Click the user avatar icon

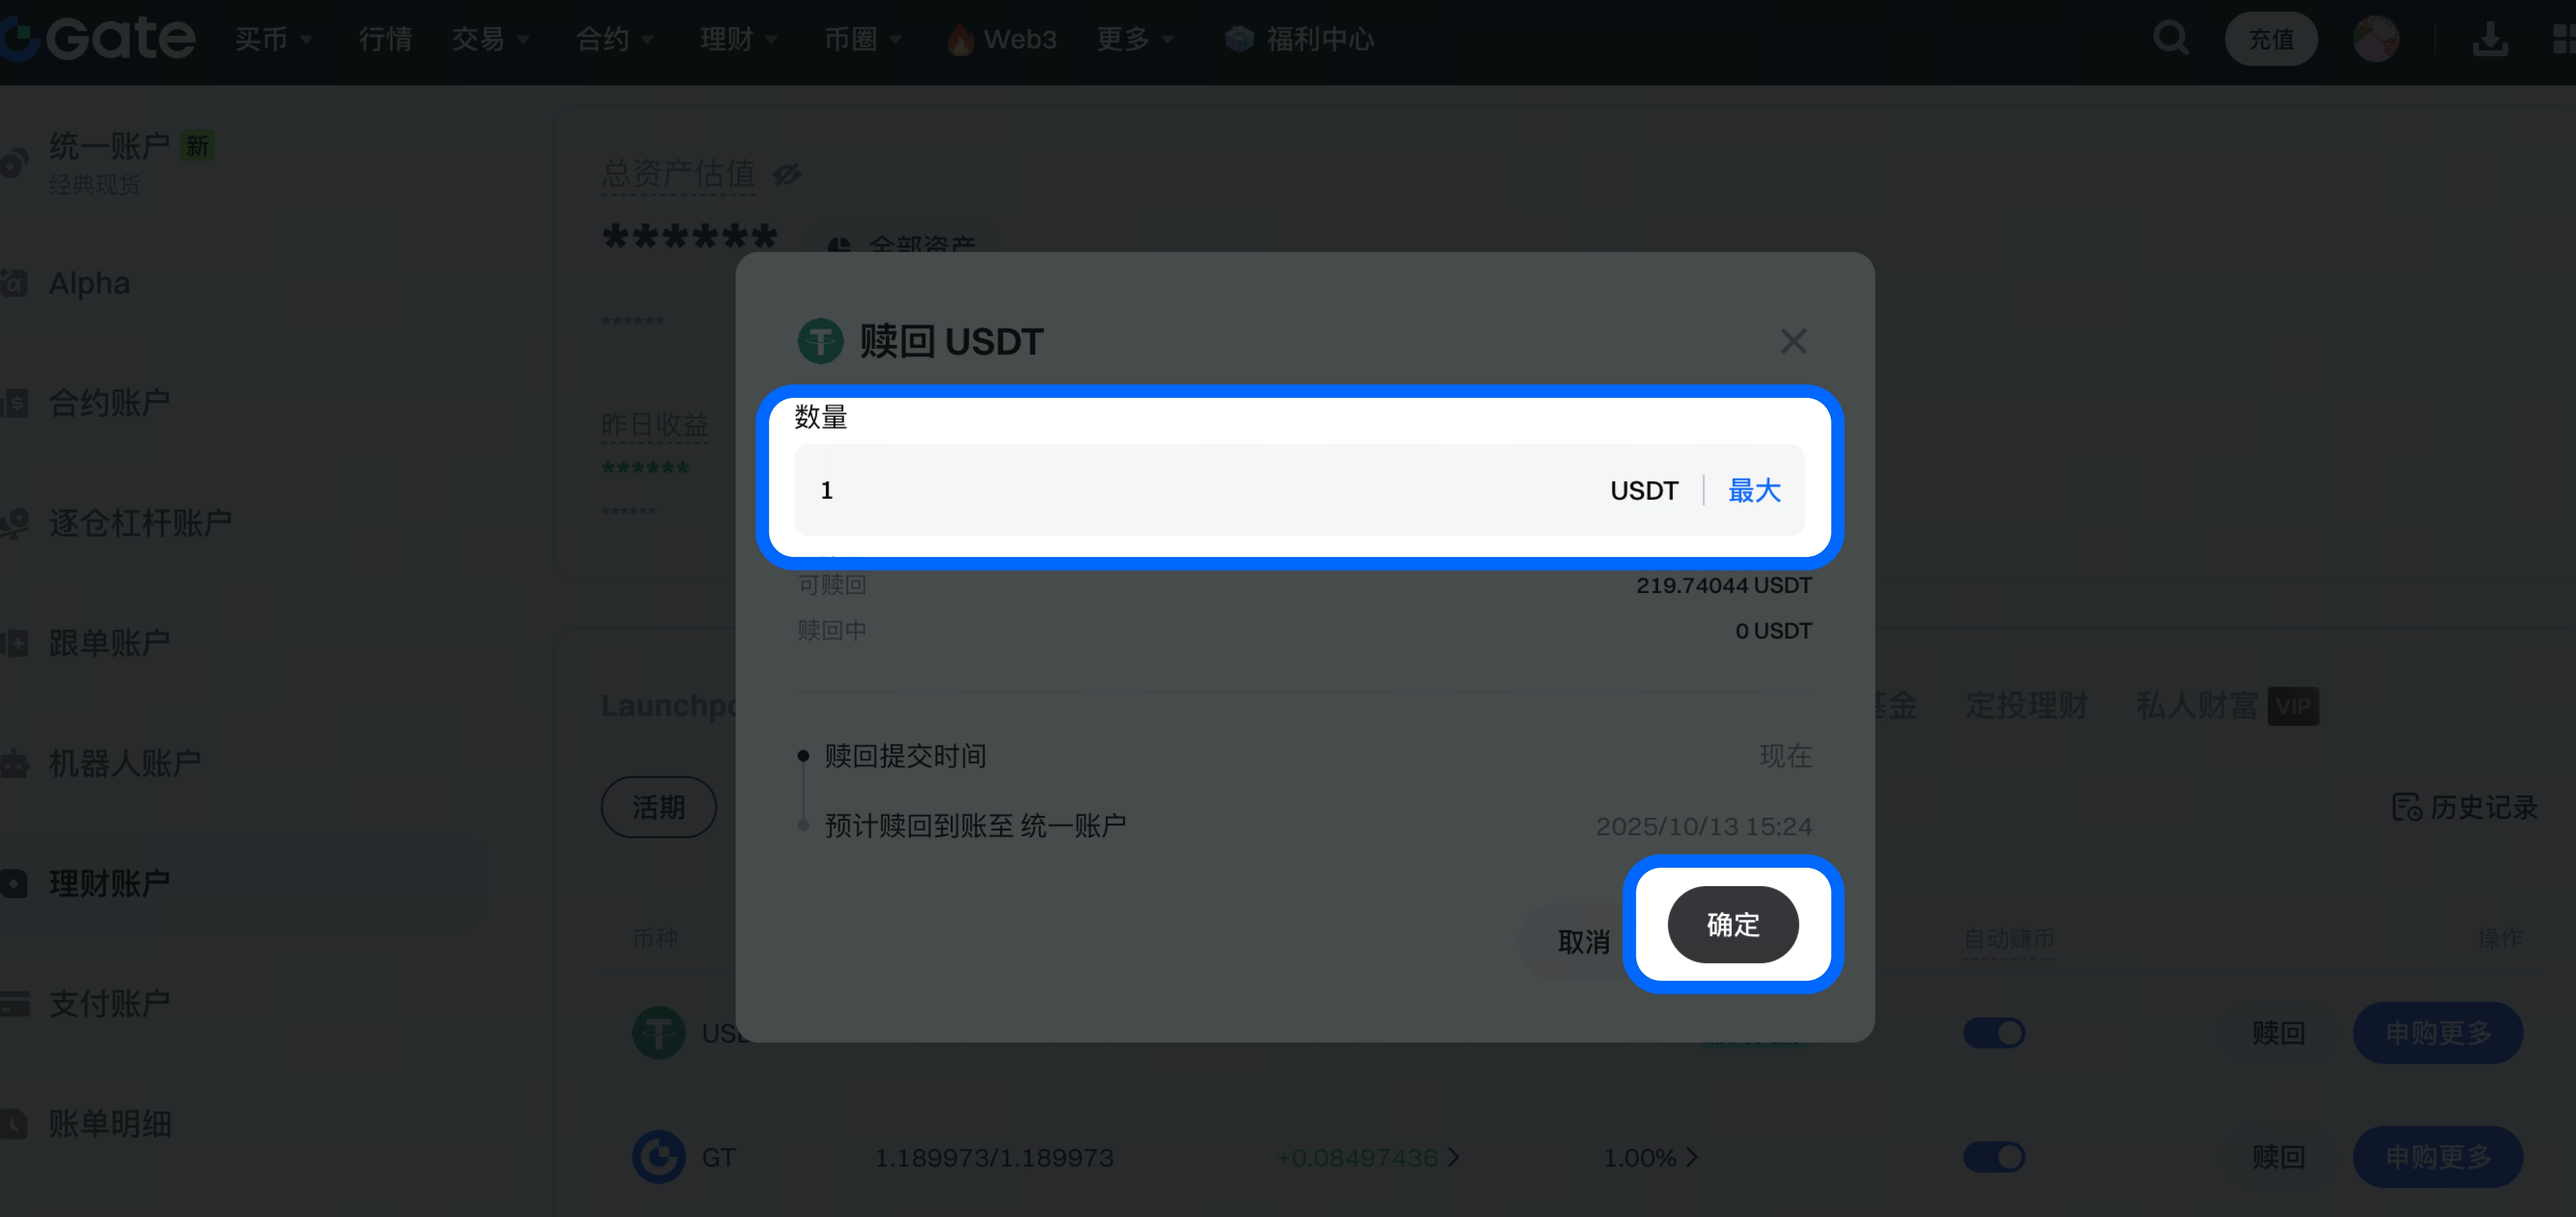pos(2376,39)
